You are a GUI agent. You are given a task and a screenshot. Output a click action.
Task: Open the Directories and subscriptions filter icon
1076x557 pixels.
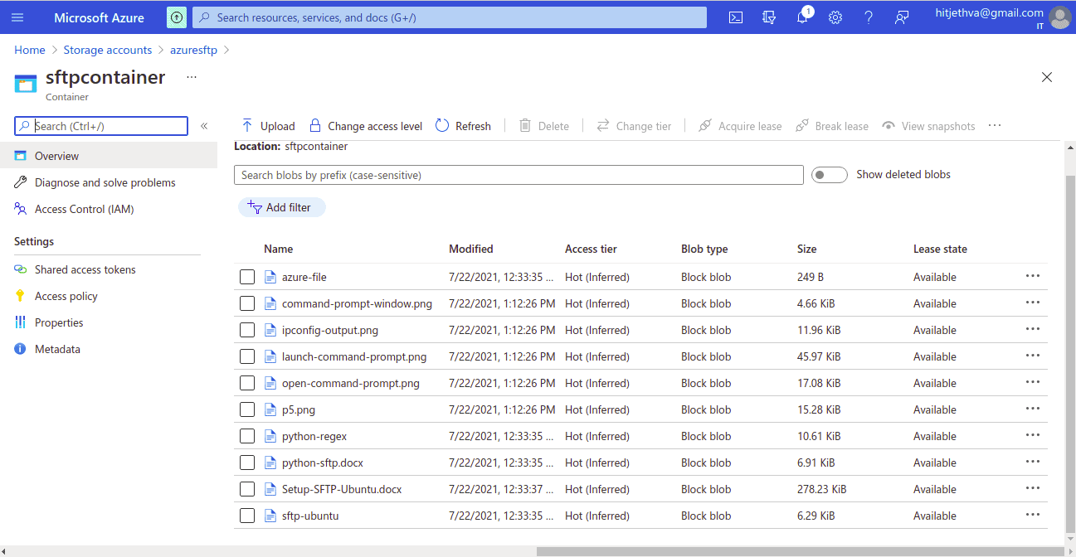(769, 17)
